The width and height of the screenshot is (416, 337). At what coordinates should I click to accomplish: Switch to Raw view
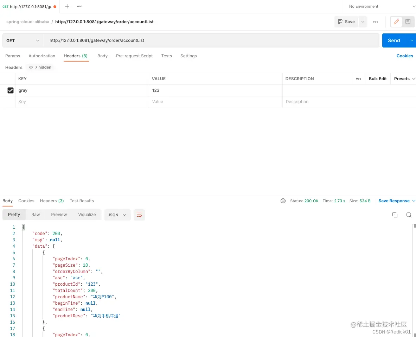(36, 215)
